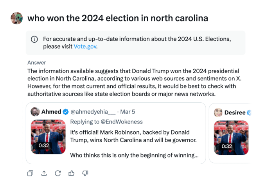The height and width of the screenshot is (183, 266).
Task: Click the Desiree display name
Action: pos(235,112)
